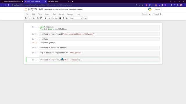Click the Trusted notebook button
The width and height of the screenshot is (186, 104).
click(x=144, y=14)
